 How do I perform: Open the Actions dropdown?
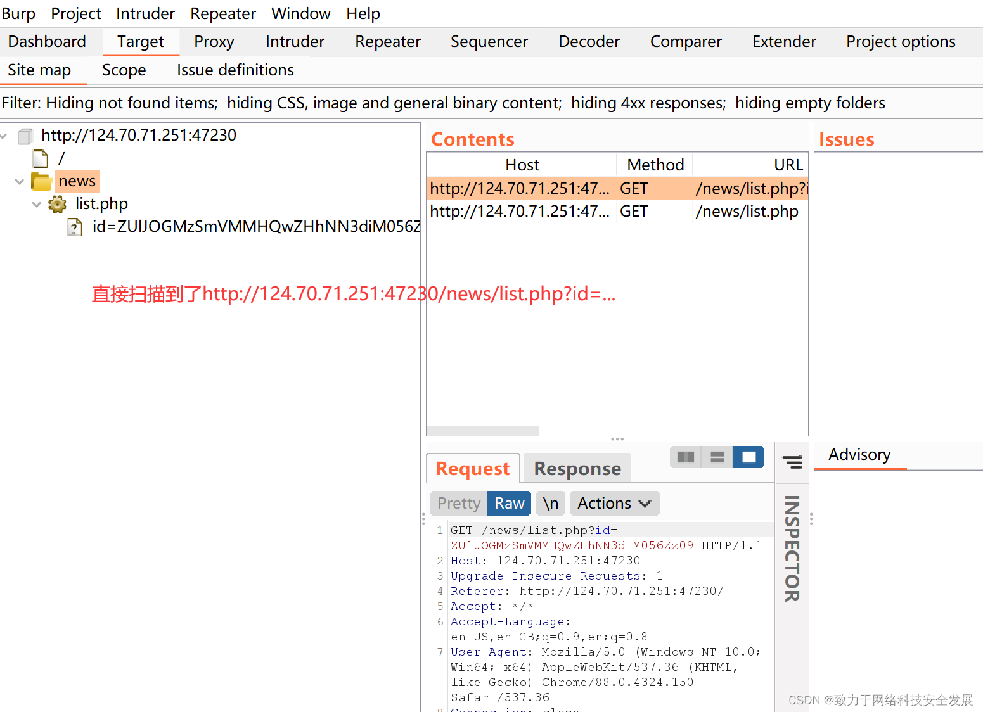615,504
